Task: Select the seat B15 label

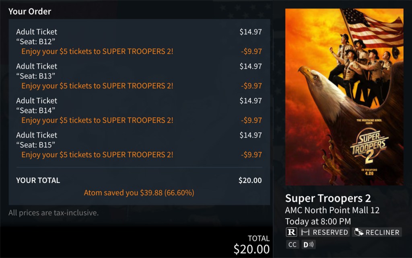Action: (35, 145)
